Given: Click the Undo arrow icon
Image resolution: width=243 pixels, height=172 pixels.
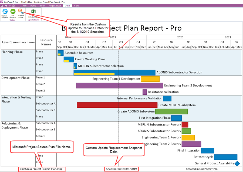Looking at the screenshot, I should click(6, 5).
